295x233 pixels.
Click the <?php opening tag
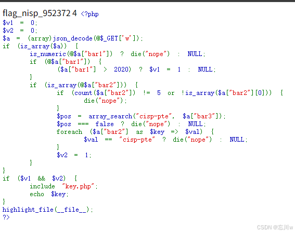(x=89, y=14)
